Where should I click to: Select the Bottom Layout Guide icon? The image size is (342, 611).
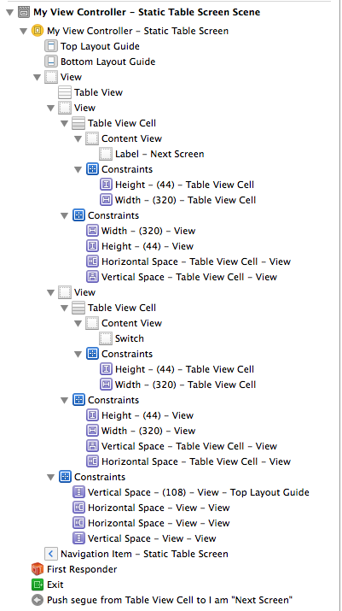[x=51, y=62]
